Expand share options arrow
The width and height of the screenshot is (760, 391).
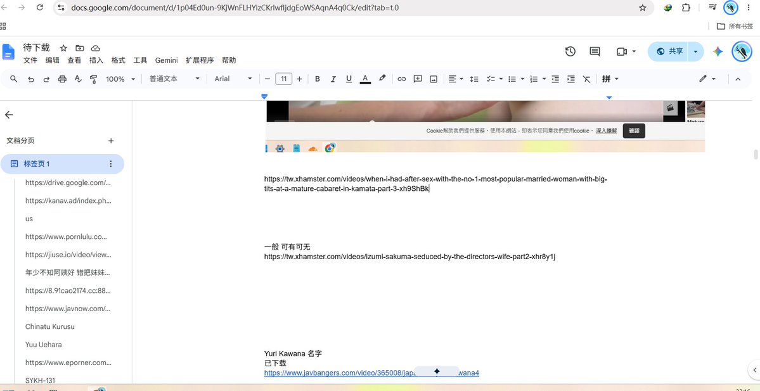(695, 51)
